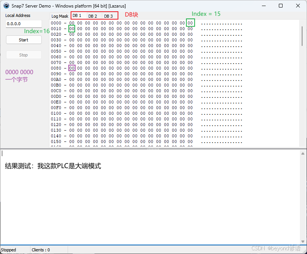Click last byte 00 of row 0000
307x254 pixels.
click(x=190, y=23)
